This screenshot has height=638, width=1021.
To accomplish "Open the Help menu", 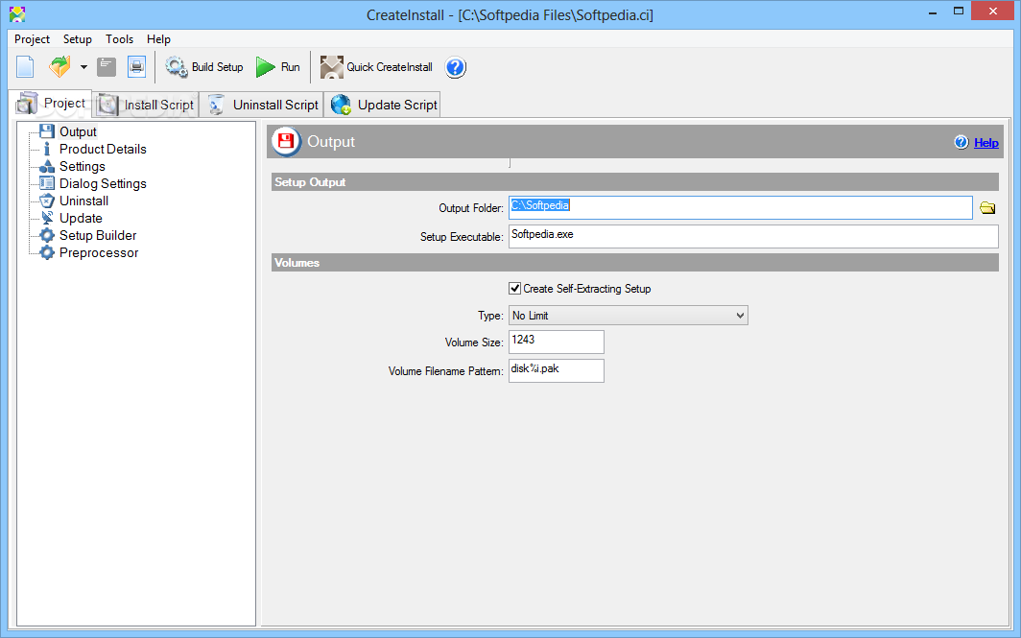I will (158, 39).
